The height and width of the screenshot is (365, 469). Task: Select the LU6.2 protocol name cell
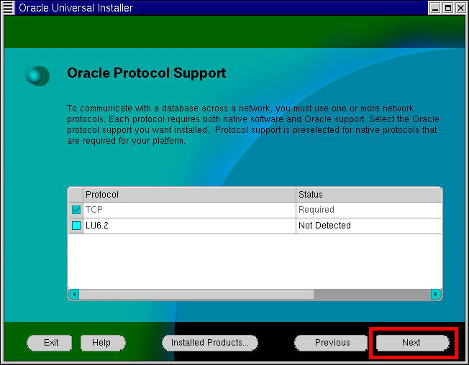coord(190,226)
